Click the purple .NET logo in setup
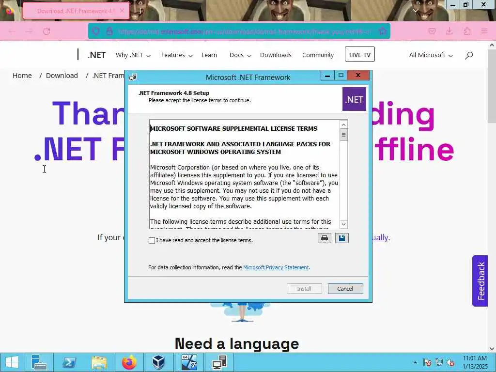This screenshot has height=372, width=496. pos(354,99)
